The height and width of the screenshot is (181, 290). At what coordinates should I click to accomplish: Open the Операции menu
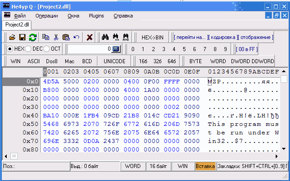tap(46, 16)
